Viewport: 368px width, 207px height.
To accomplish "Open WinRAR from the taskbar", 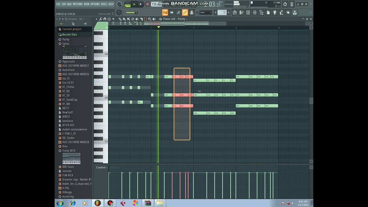I will (x=147, y=203).
